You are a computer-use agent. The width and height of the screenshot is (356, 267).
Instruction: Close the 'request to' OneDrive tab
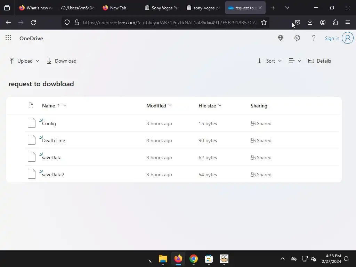[x=260, y=8]
